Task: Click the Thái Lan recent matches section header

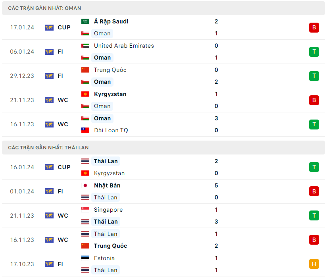Action: pos(48,147)
